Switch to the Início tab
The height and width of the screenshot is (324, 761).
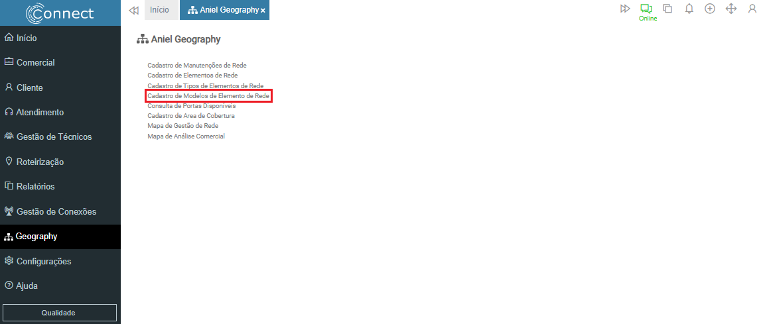point(160,10)
